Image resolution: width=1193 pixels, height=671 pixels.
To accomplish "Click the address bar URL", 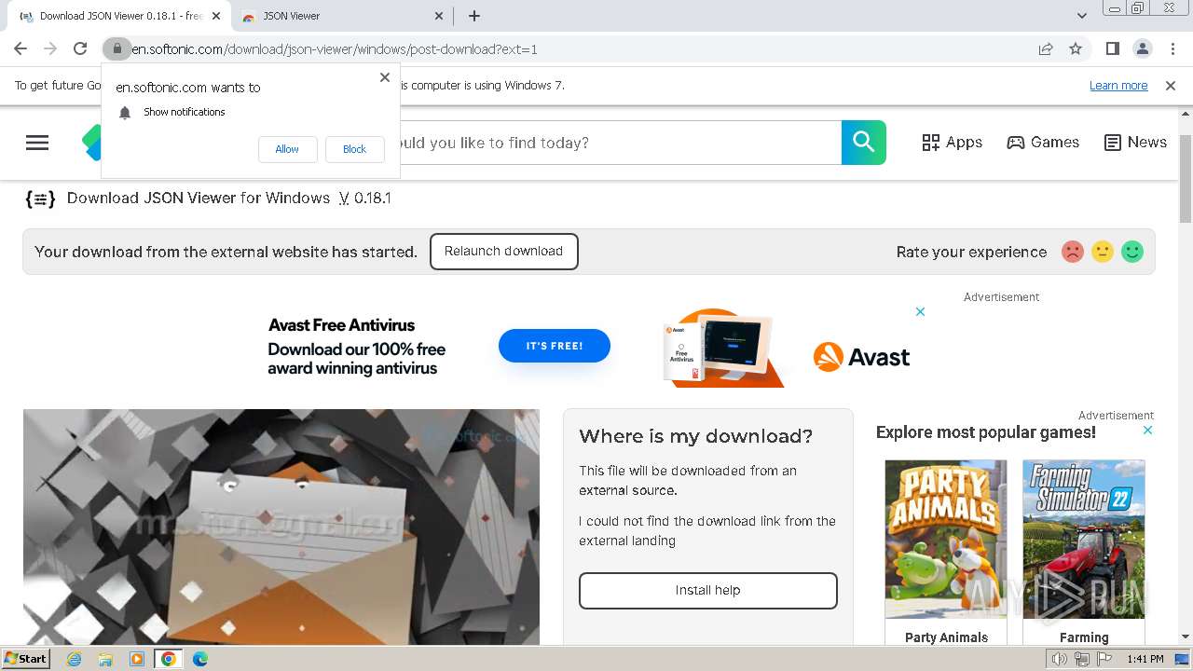I will coord(335,49).
